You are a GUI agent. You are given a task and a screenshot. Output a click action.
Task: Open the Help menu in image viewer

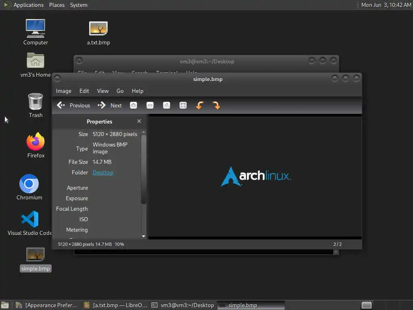pyautogui.click(x=138, y=91)
